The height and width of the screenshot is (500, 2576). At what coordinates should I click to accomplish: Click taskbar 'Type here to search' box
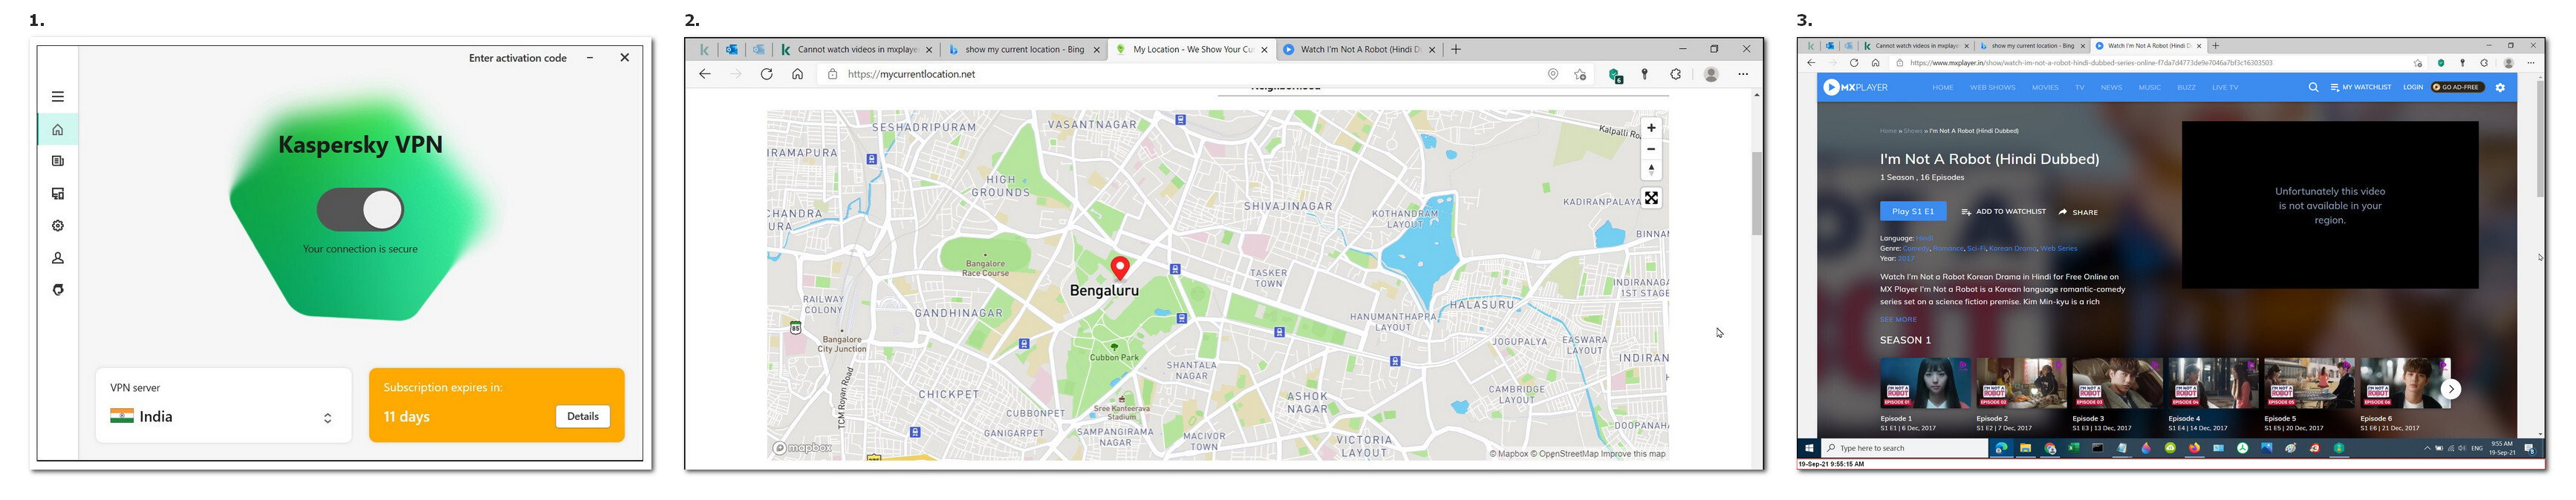[x=1904, y=448]
